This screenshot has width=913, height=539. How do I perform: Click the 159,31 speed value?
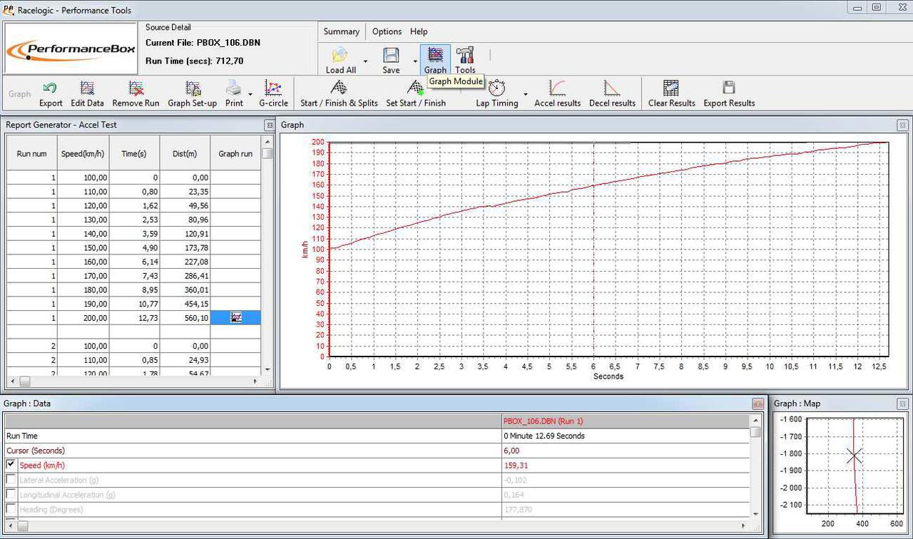[x=516, y=466]
